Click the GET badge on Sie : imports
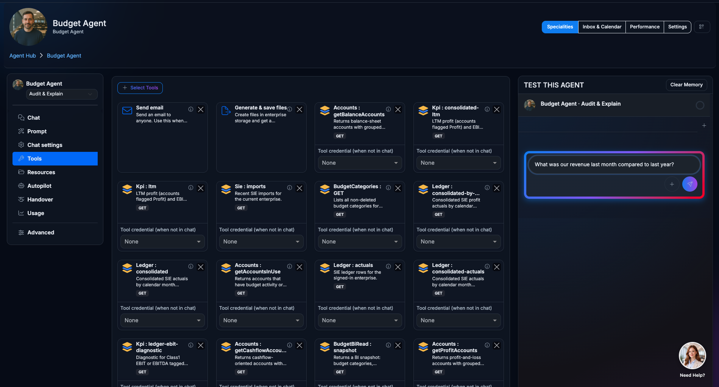The image size is (719, 387). 241,208
